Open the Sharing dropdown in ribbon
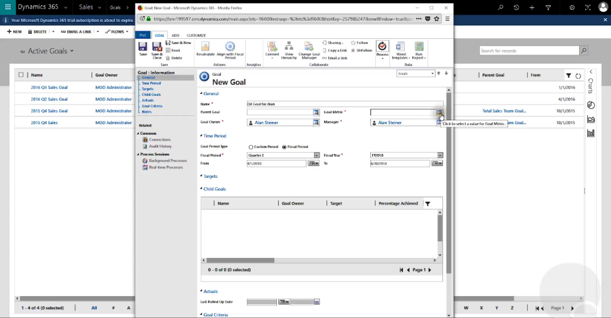This screenshot has width=611, height=318. click(x=333, y=43)
